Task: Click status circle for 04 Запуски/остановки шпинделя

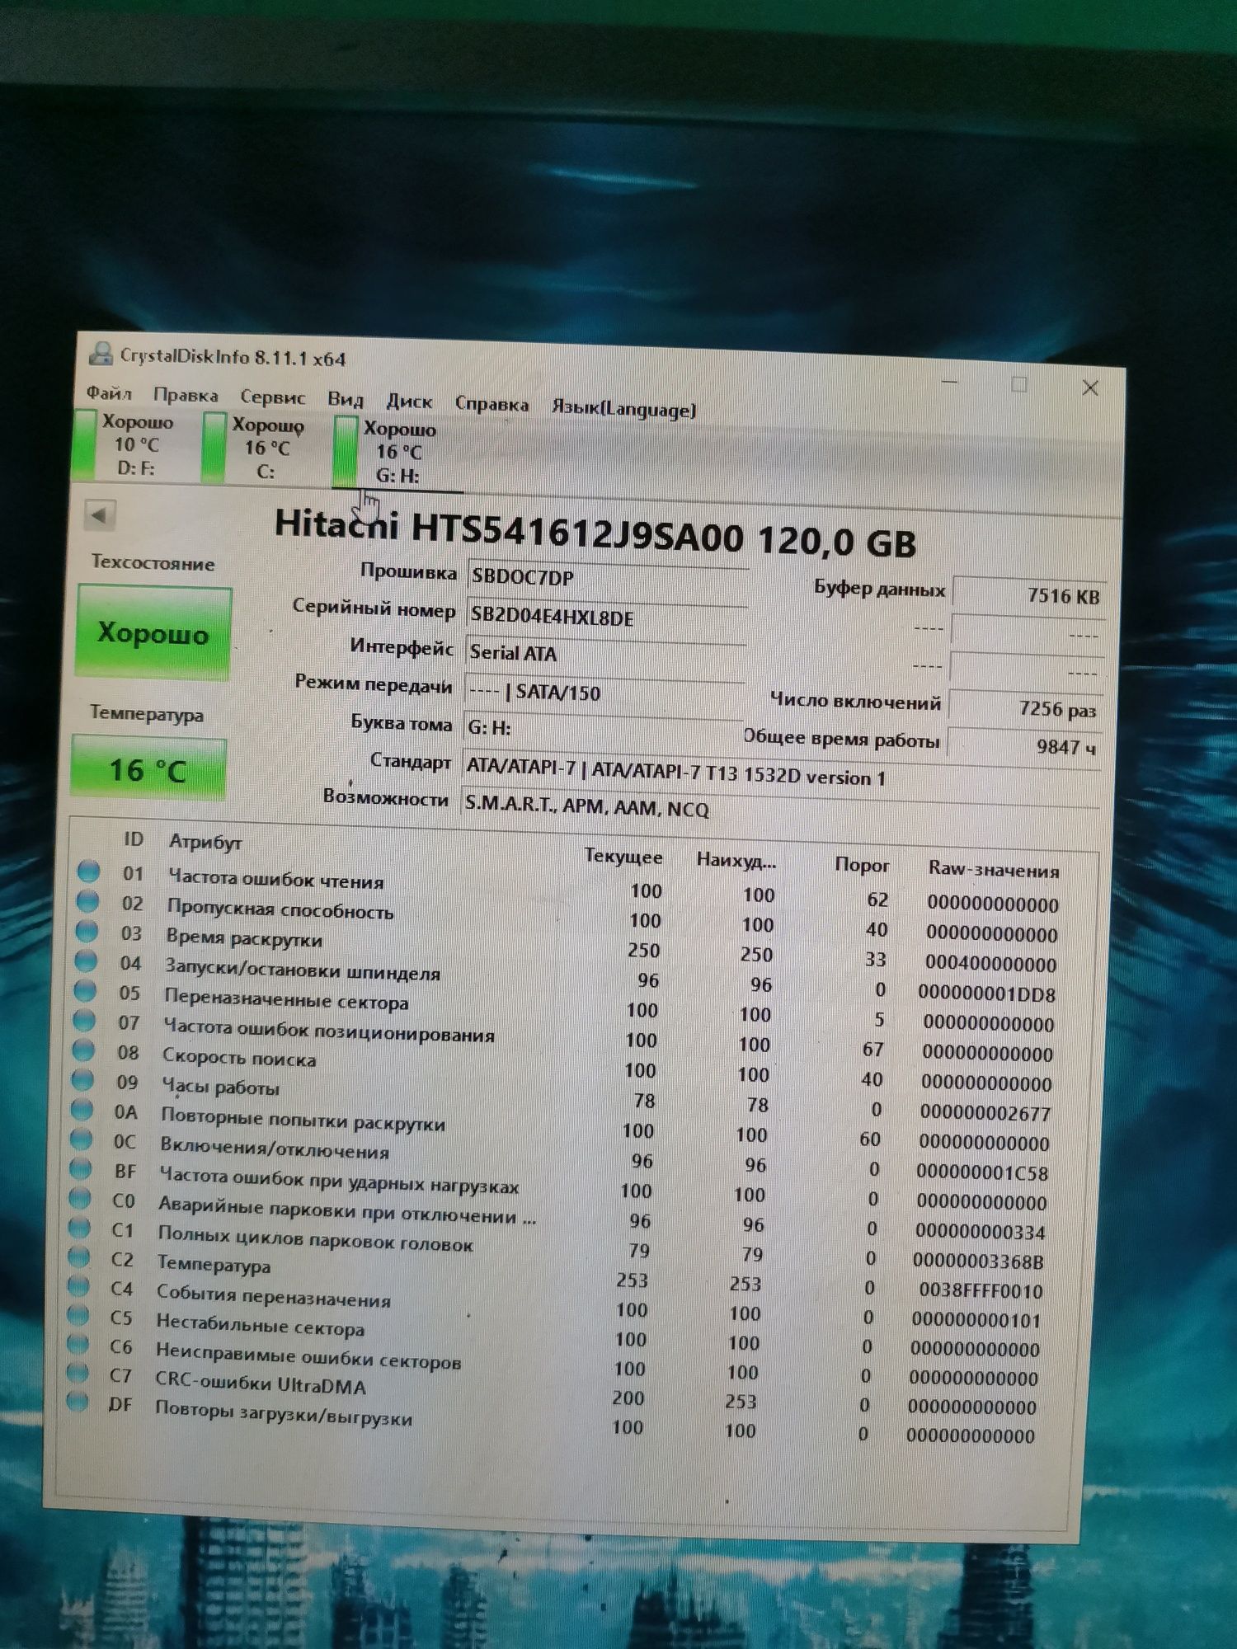Action: [86, 961]
